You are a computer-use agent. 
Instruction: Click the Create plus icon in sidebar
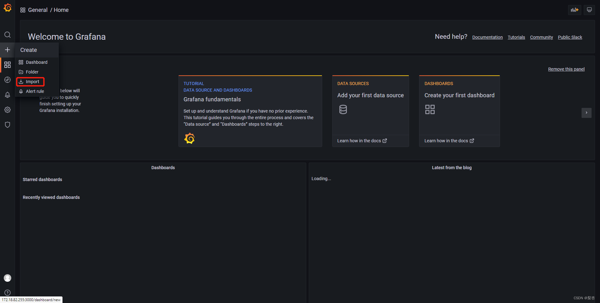(x=7, y=50)
